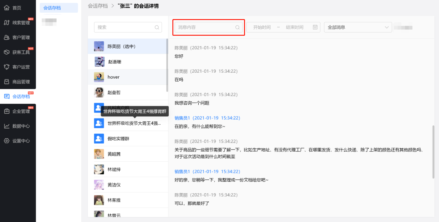Viewport: 439px width, 222px height.
Task: Click the 企业管理 briefcase icon
Action: (6, 111)
